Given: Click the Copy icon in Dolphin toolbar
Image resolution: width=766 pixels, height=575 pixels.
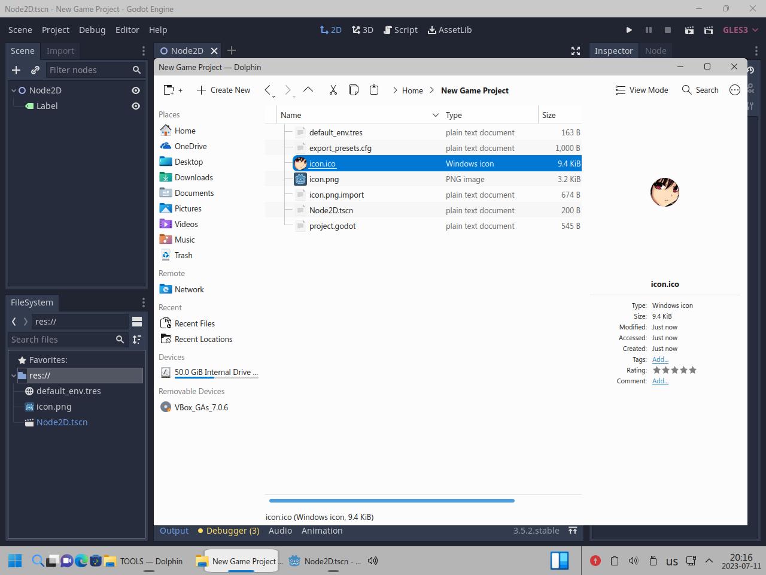Looking at the screenshot, I should click(x=354, y=90).
